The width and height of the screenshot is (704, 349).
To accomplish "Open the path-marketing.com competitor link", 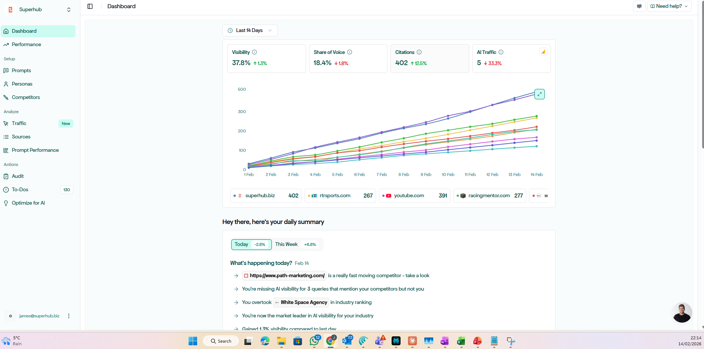I will [284, 276].
